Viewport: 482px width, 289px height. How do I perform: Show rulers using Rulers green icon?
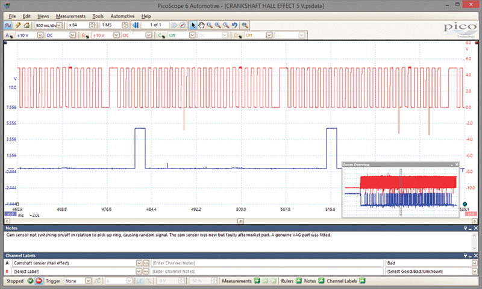coord(298,281)
